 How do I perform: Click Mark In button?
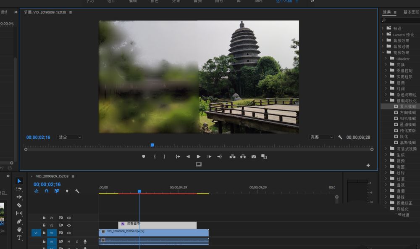(155, 157)
